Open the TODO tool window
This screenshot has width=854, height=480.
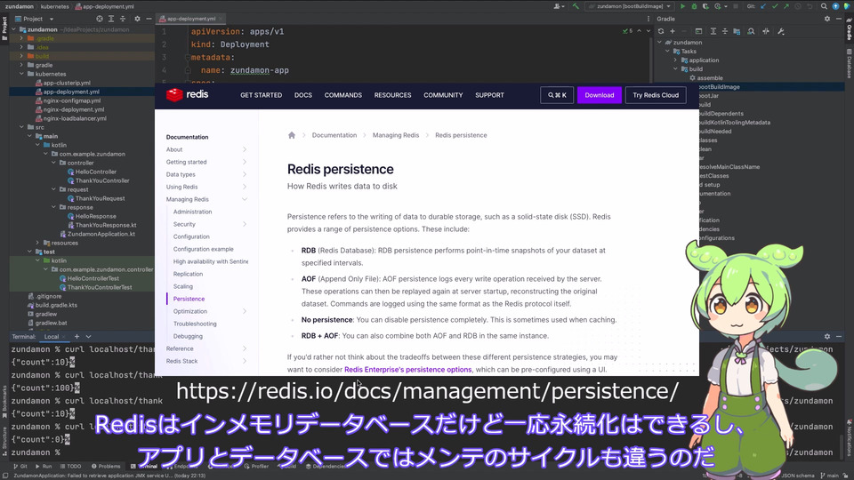tap(71, 467)
